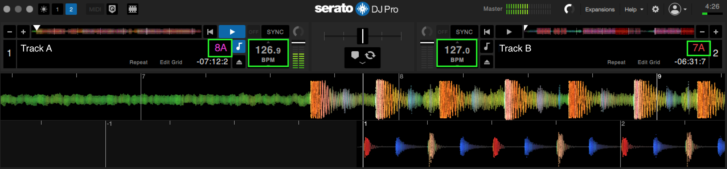
Task: Decrease deck 1 tempo with minus button
Action: (x=10, y=32)
